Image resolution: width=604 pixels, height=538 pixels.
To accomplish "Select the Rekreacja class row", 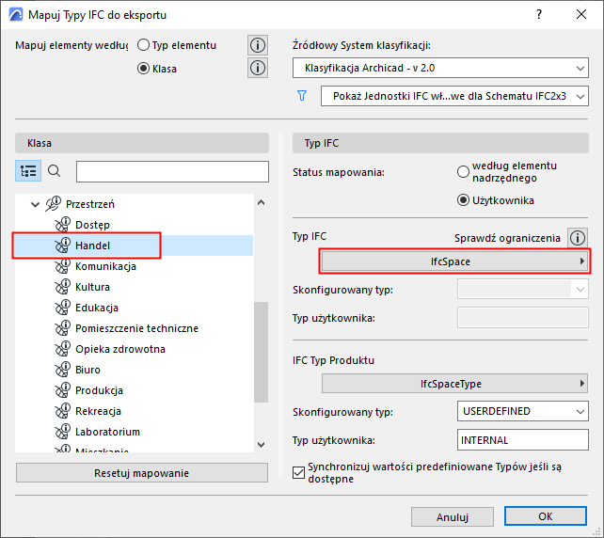I will coord(134,411).
